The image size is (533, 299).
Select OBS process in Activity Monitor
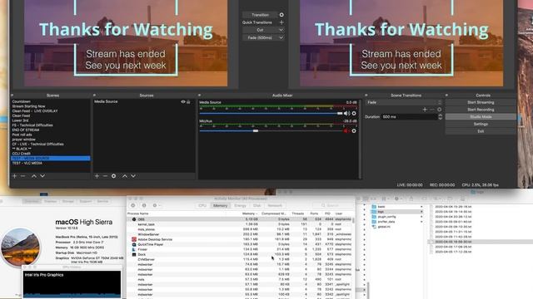click(240, 219)
